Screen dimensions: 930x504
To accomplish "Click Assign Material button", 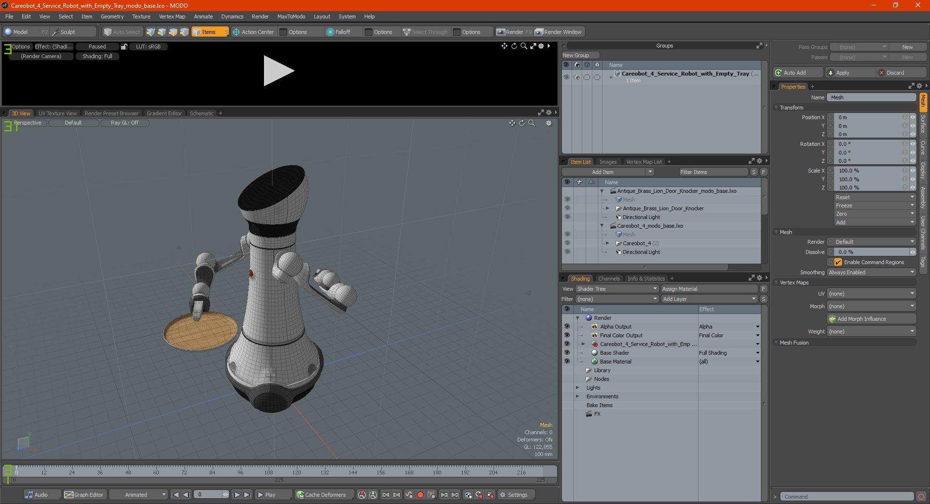I will [709, 289].
